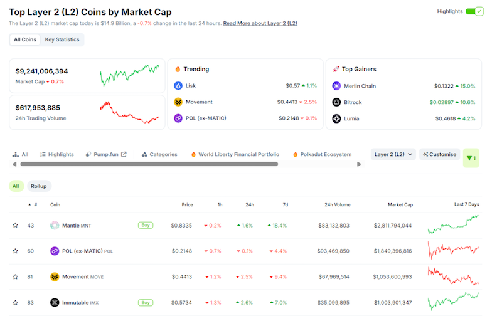The width and height of the screenshot is (502, 326).
Task: Click the category scrollbar left arrow
Action: 14,164
